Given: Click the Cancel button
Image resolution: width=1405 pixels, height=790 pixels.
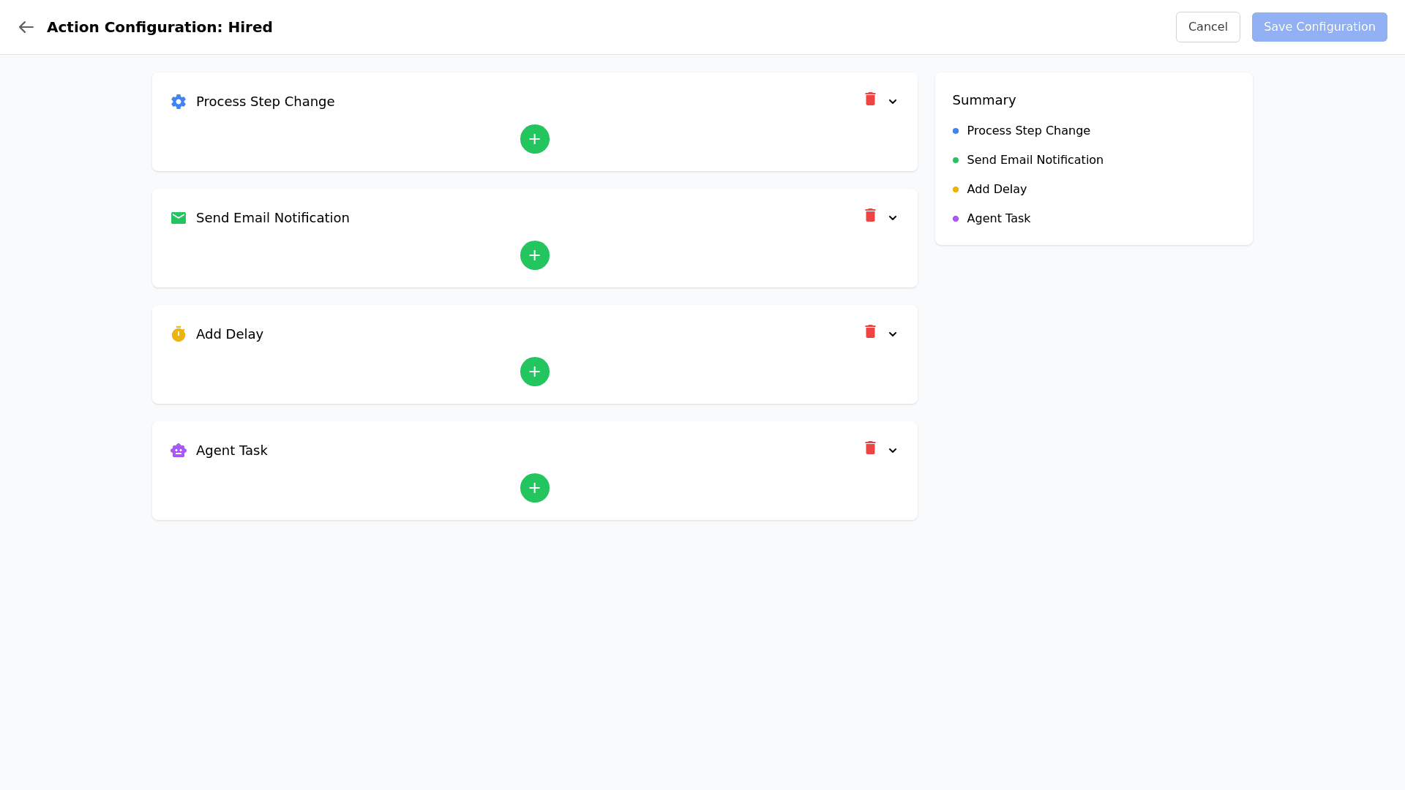Looking at the screenshot, I should click(1207, 27).
